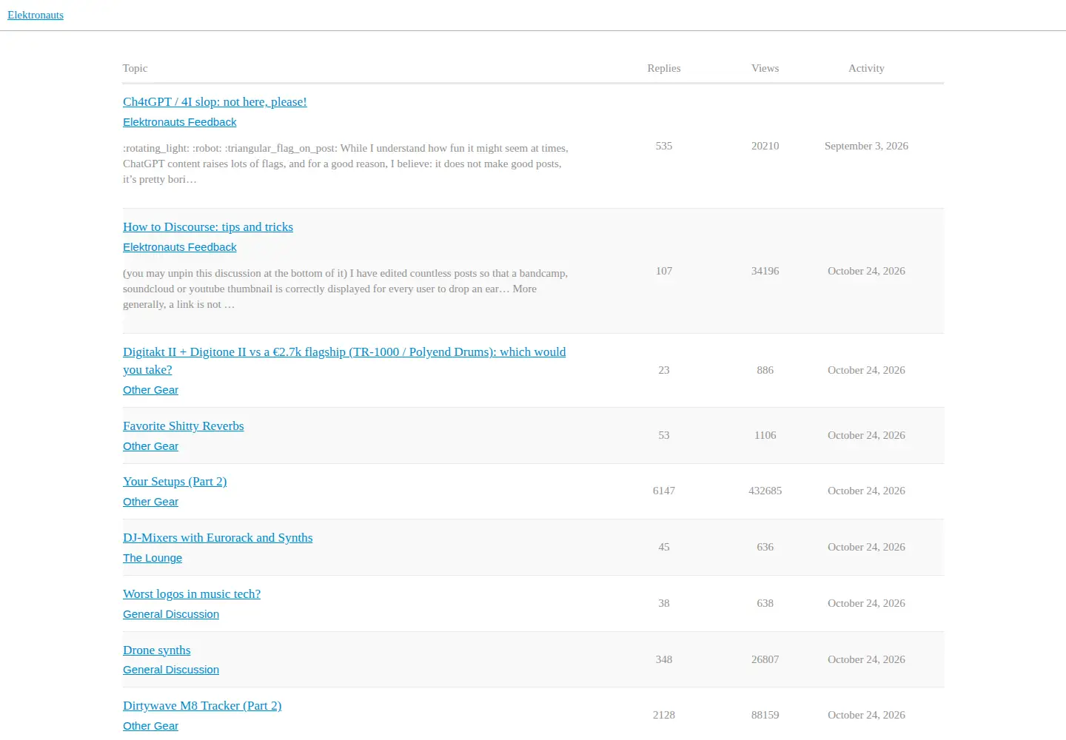Image resolution: width=1066 pixels, height=740 pixels.
Task: Open the "Drone synths" topic
Action: [157, 650]
